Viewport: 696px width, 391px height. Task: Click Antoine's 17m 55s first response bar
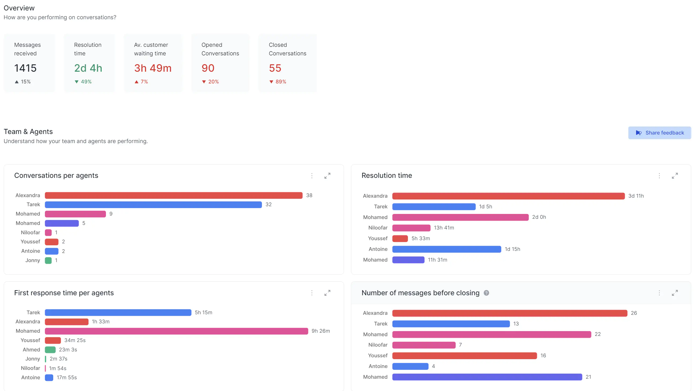point(49,378)
